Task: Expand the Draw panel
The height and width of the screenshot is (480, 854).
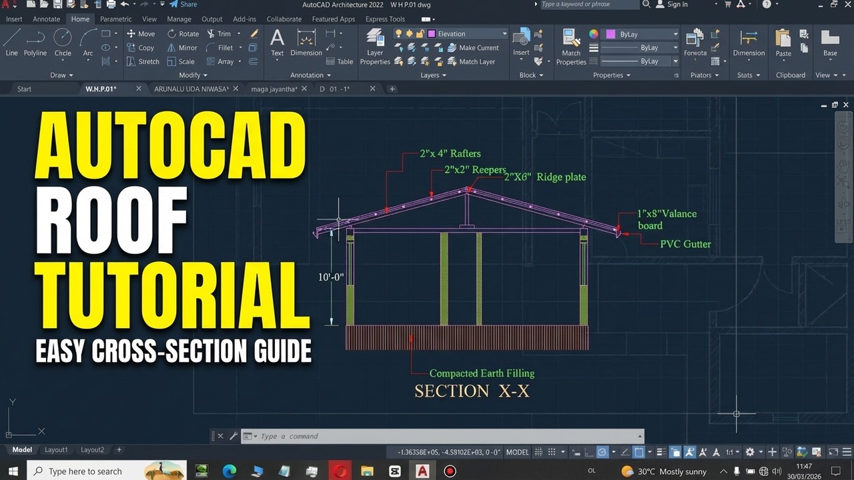Action: [62, 75]
